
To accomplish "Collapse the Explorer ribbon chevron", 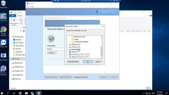I will (x=148, y=16).
